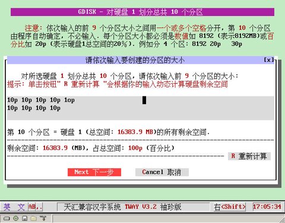The width and height of the screenshot is (285, 223).
Task: Click the network adapter icon in the status bar
Action: pos(43,218)
